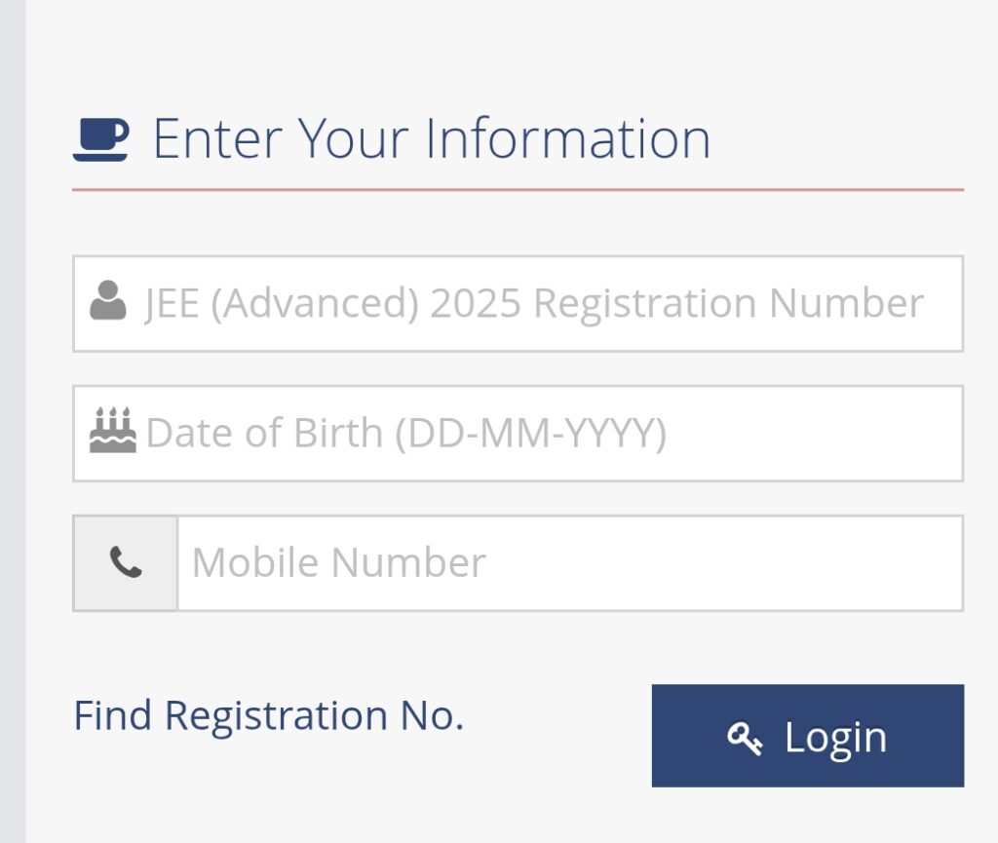Focus the Date of Birth input field
The image size is (998, 843).
coord(518,434)
